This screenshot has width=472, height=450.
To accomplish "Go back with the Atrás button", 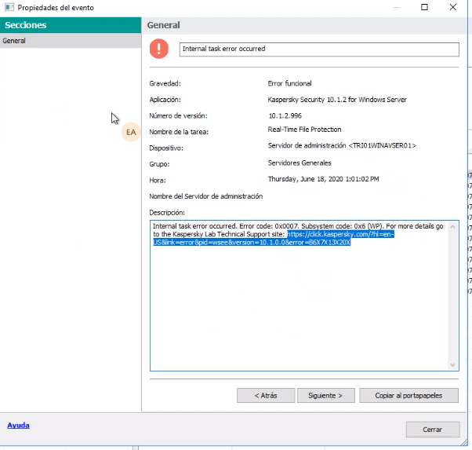I will click(266, 395).
